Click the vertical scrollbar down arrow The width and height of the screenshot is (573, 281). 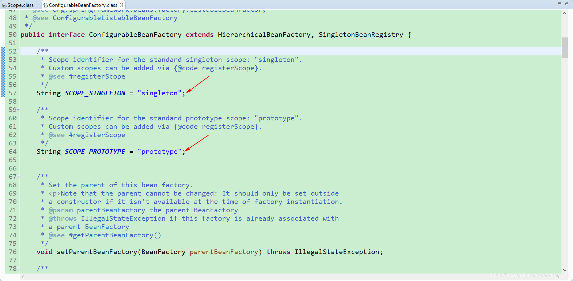tap(565, 270)
